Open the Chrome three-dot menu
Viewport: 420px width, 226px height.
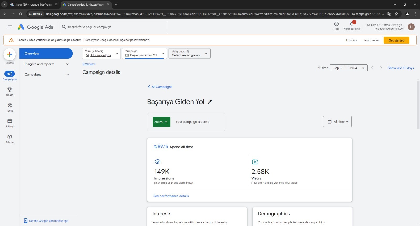pyautogui.click(x=415, y=14)
